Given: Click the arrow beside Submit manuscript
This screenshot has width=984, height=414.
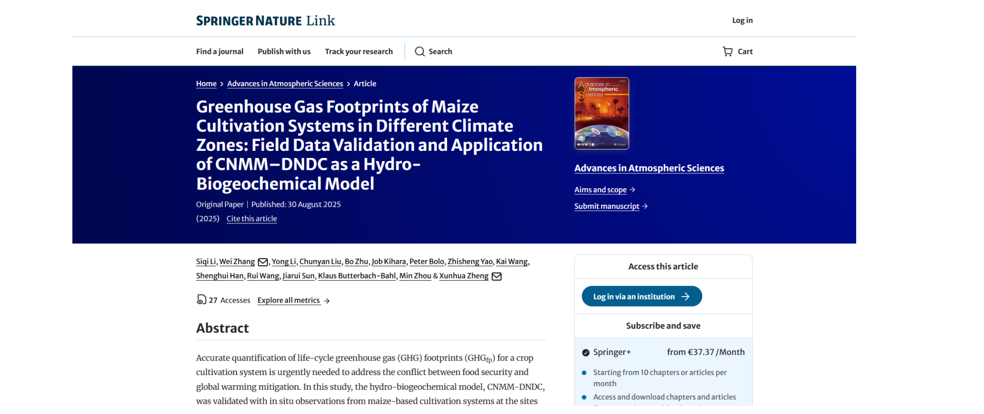Looking at the screenshot, I should [645, 206].
